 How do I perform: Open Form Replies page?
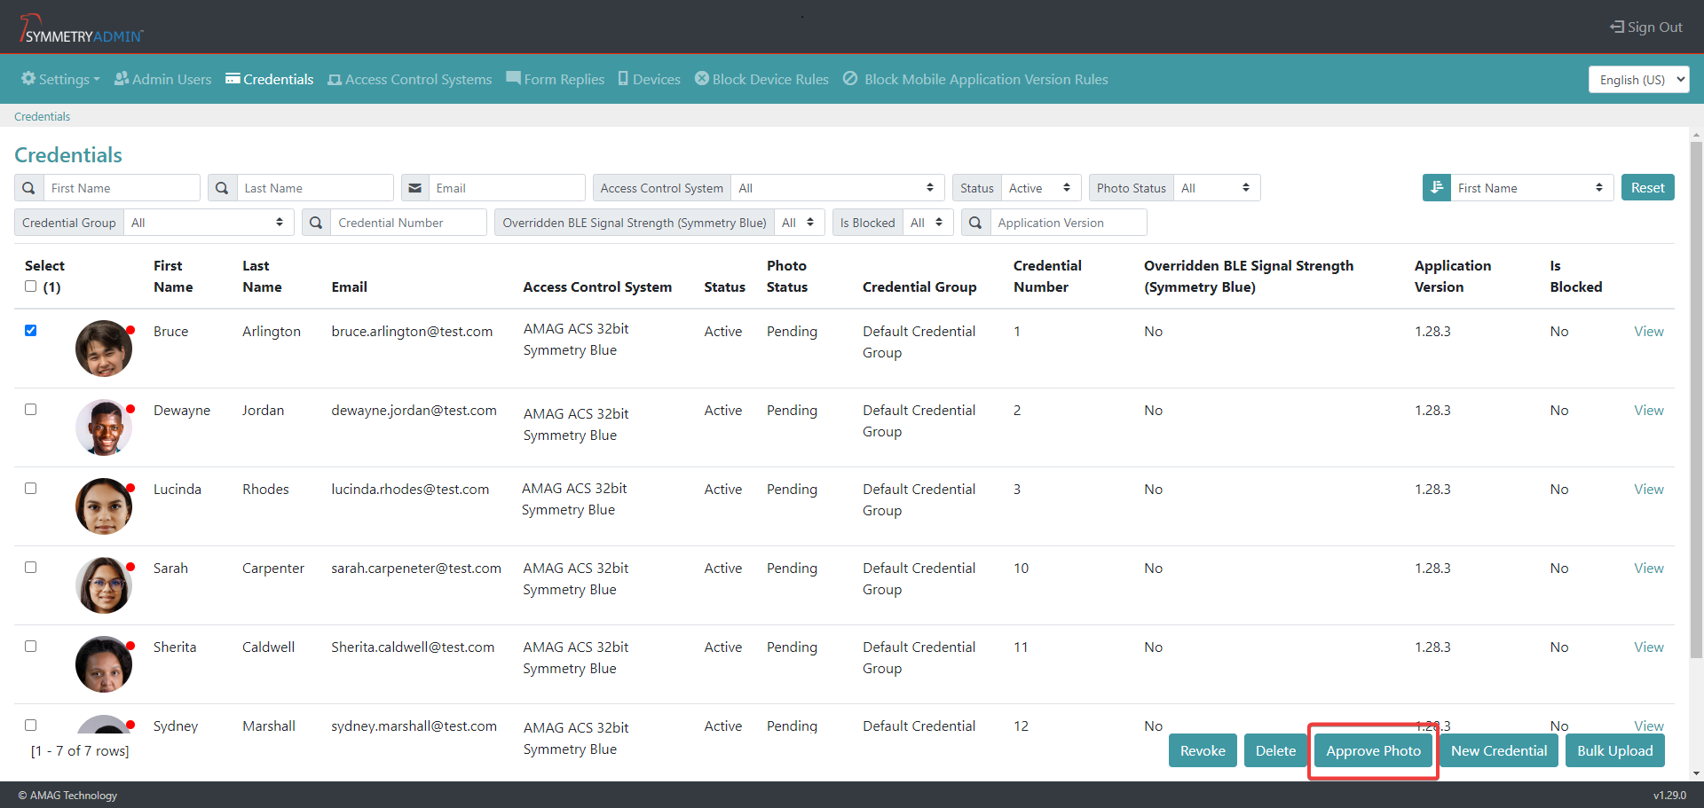point(556,79)
